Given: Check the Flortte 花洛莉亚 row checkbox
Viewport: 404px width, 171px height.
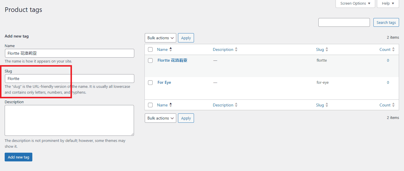Looking at the screenshot, I should (x=150, y=60).
